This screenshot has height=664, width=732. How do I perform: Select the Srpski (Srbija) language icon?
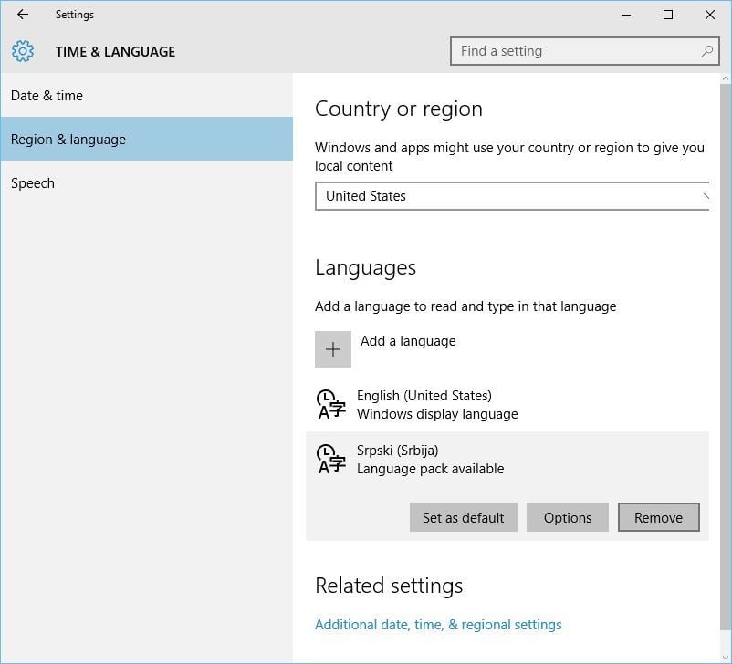click(331, 459)
